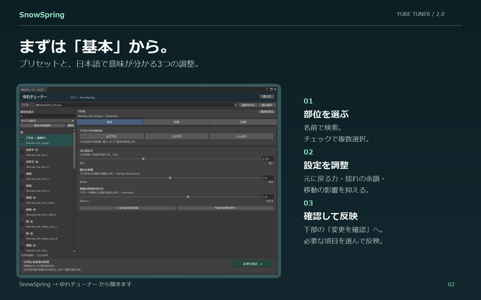This screenshot has height=300, width=481.
Task: Select the お団子-左 list row
Action: [x=47, y=152]
